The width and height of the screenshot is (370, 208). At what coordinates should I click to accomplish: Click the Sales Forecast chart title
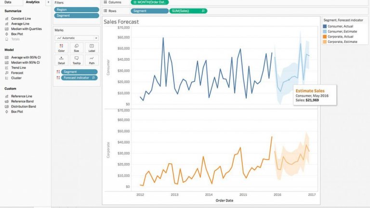(x=121, y=22)
